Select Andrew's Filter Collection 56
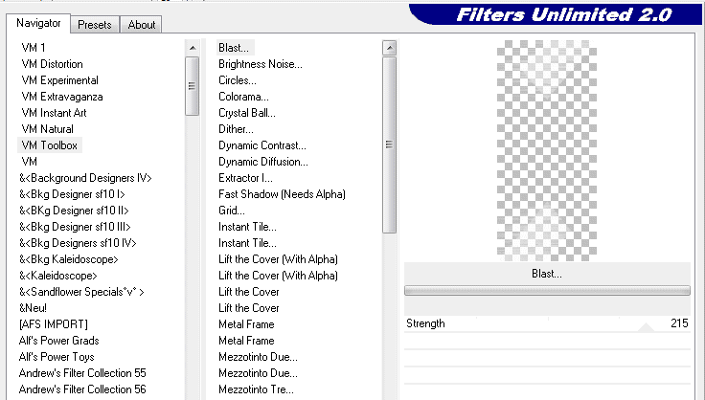This screenshot has height=400, width=705. tap(82, 389)
